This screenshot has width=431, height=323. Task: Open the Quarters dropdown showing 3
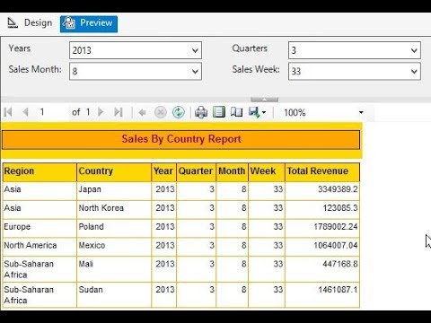coord(355,50)
